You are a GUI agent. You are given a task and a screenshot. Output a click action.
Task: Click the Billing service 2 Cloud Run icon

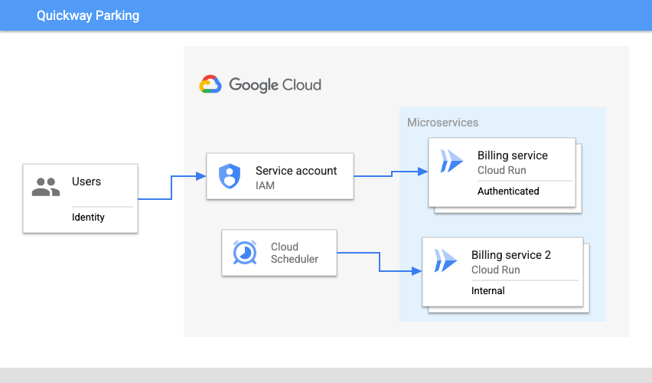tap(445, 260)
